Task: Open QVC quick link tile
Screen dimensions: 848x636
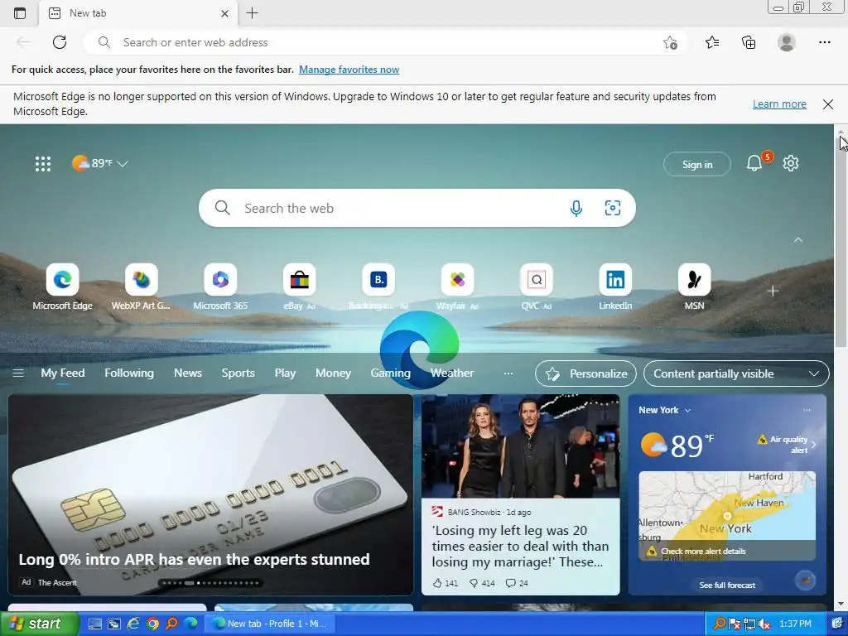Action: 536,287
